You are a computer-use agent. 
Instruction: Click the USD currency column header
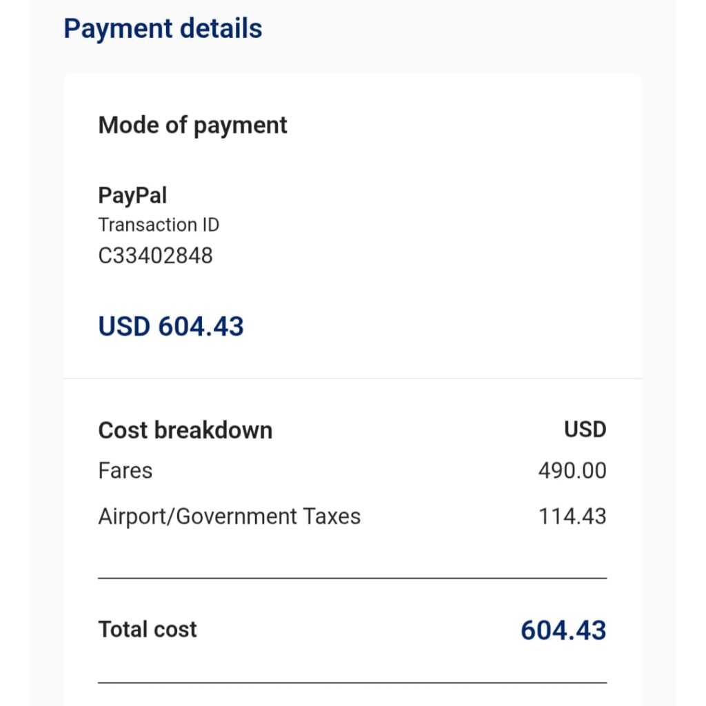tap(585, 430)
